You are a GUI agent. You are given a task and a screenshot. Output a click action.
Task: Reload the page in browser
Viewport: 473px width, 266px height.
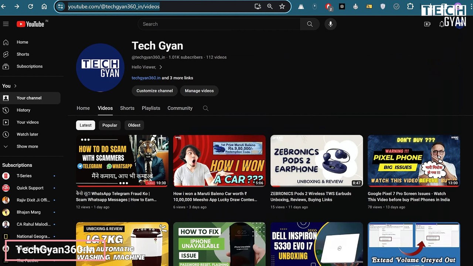(31, 6)
